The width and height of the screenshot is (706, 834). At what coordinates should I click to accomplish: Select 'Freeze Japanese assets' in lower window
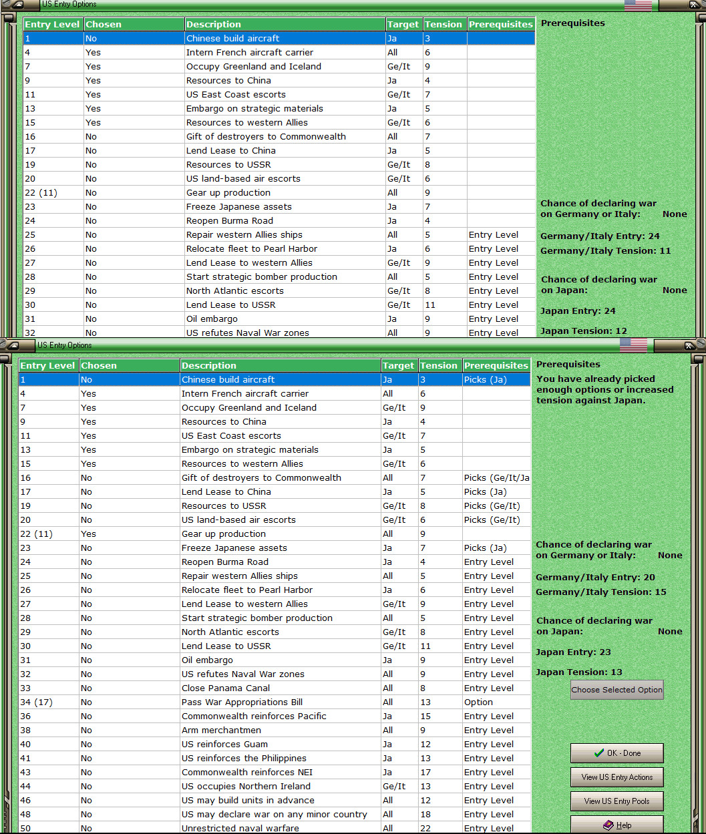pyautogui.click(x=275, y=548)
